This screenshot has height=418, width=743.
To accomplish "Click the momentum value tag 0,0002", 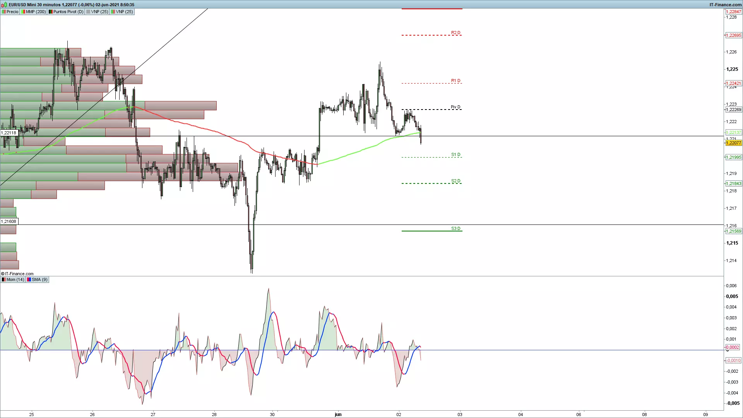I will (x=733, y=347).
